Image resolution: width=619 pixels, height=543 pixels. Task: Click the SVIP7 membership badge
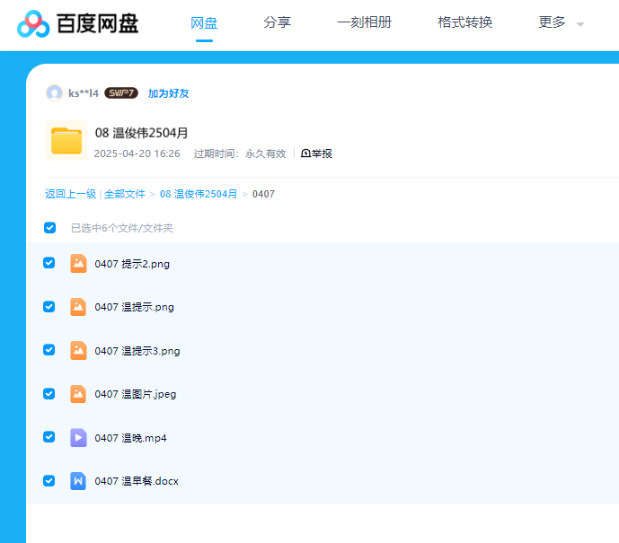tap(121, 93)
